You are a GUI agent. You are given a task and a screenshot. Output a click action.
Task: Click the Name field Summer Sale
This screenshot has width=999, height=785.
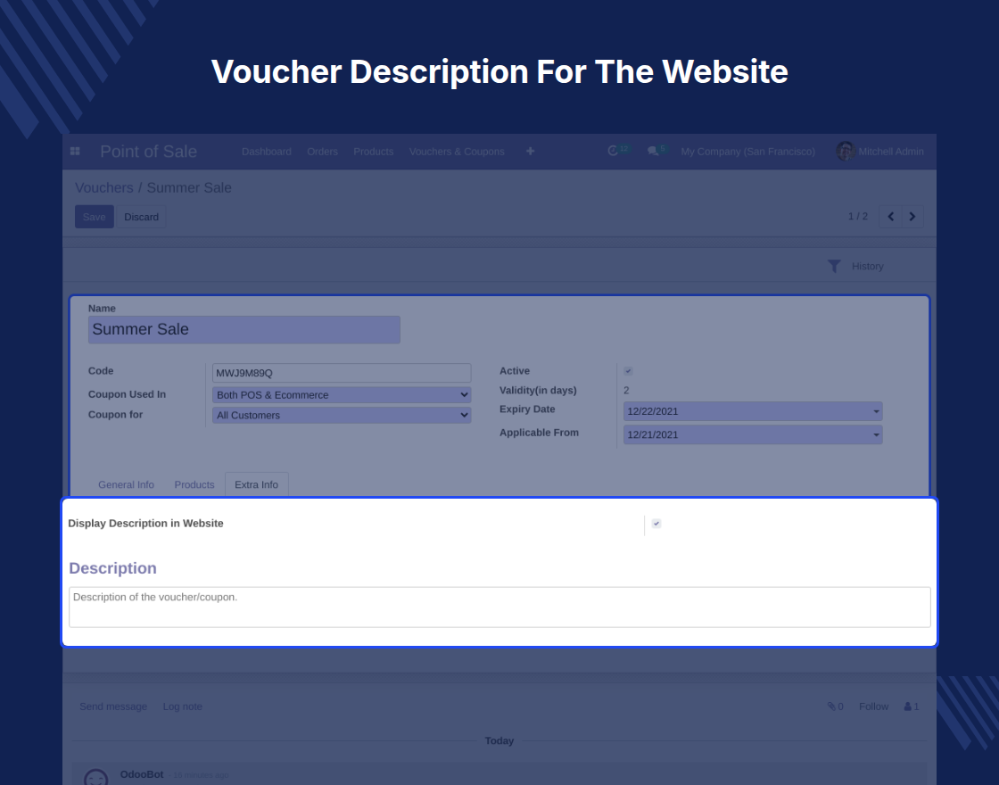(244, 329)
